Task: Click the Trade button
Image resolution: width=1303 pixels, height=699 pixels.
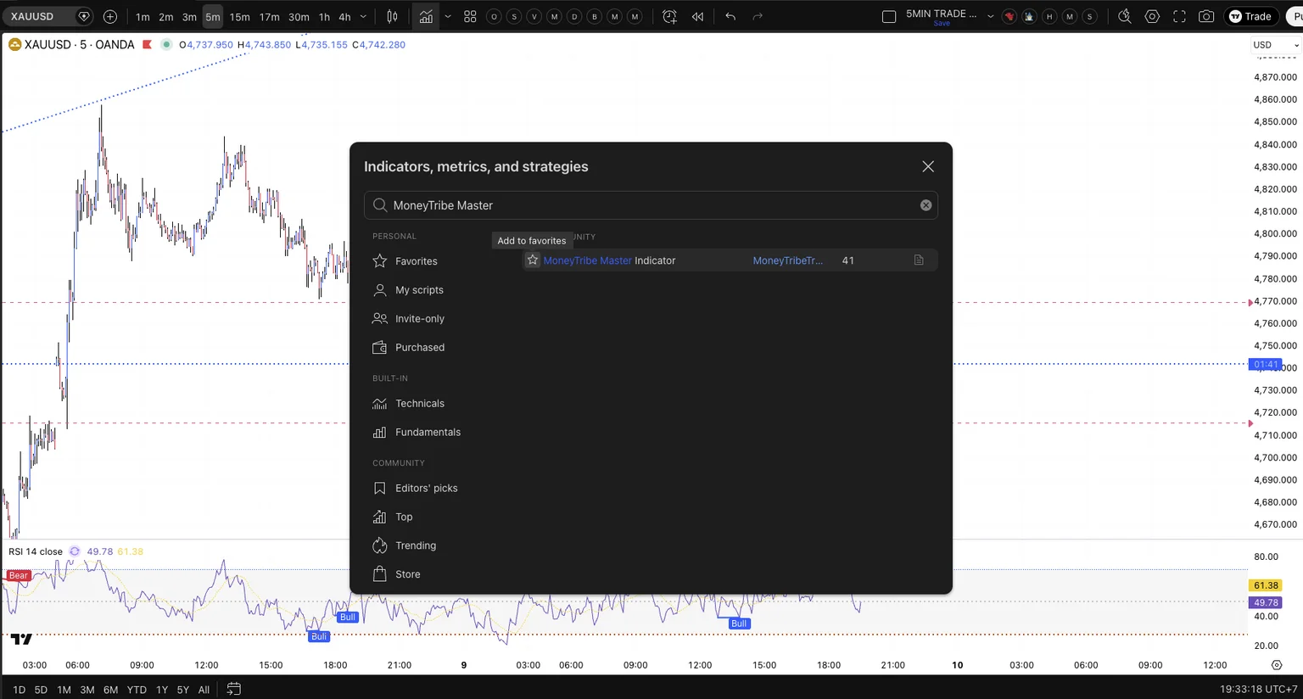Action: [x=1250, y=16]
